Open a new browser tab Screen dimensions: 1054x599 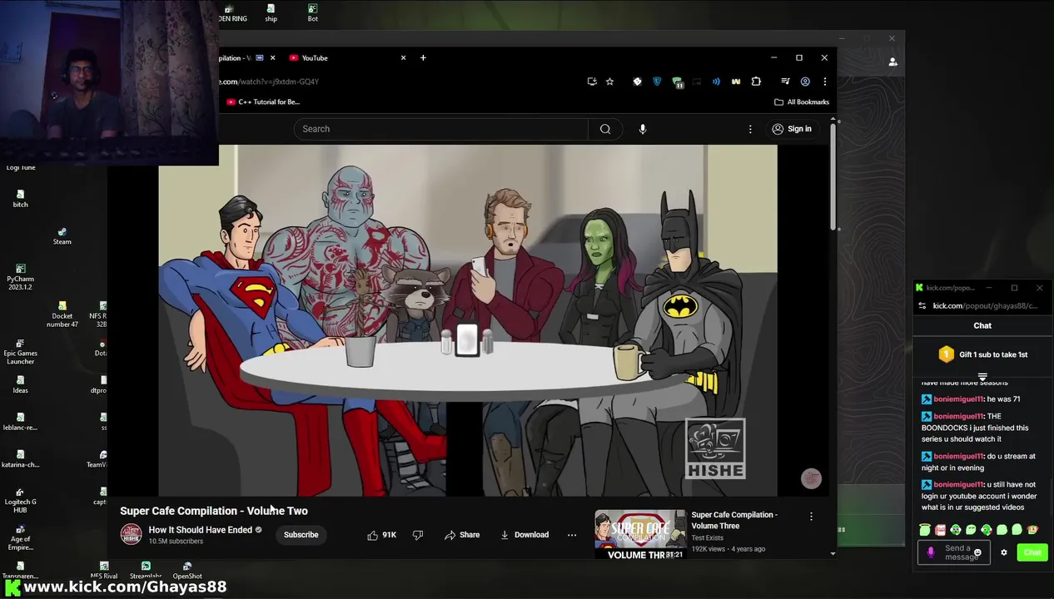click(423, 58)
